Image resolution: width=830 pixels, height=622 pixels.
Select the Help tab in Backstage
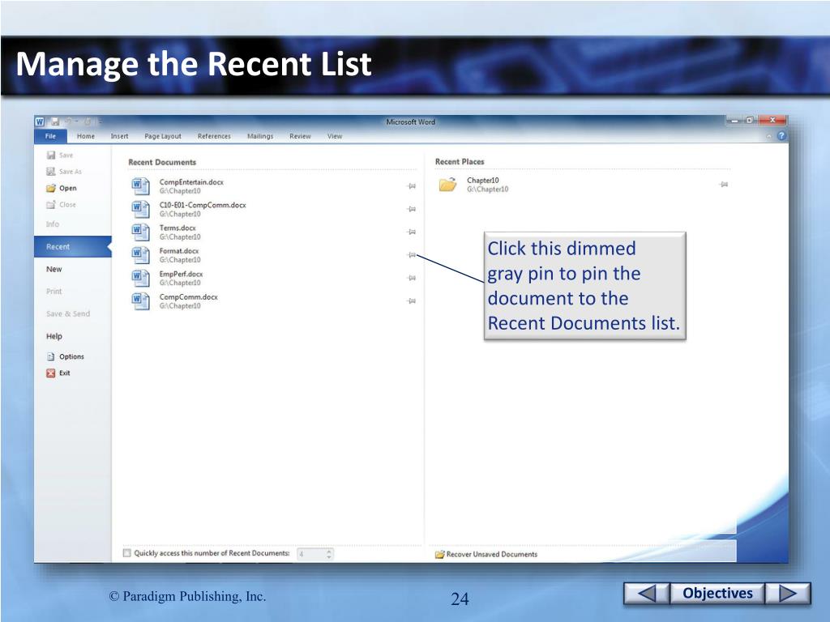tap(54, 336)
